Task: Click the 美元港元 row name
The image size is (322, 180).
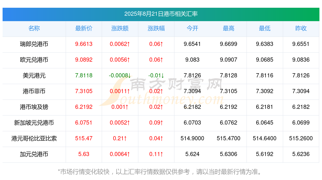Action: (x=34, y=76)
